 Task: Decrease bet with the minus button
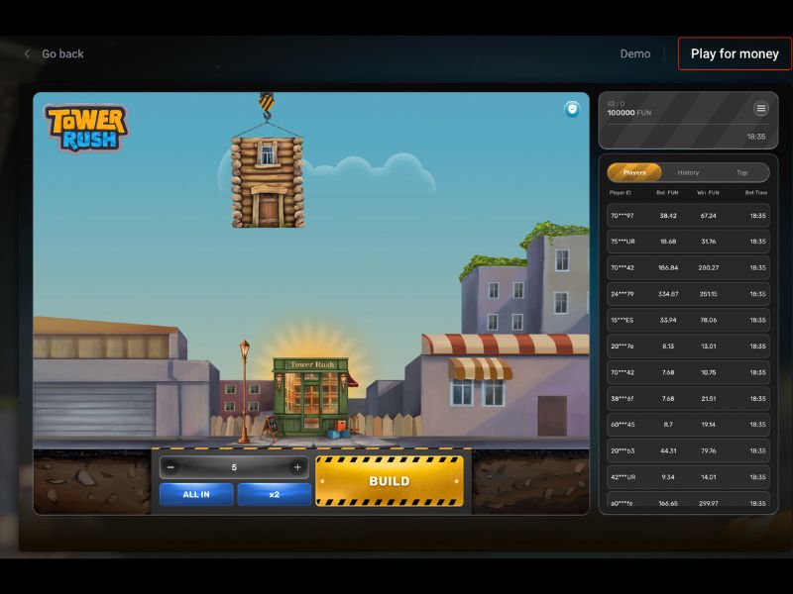coord(171,467)
